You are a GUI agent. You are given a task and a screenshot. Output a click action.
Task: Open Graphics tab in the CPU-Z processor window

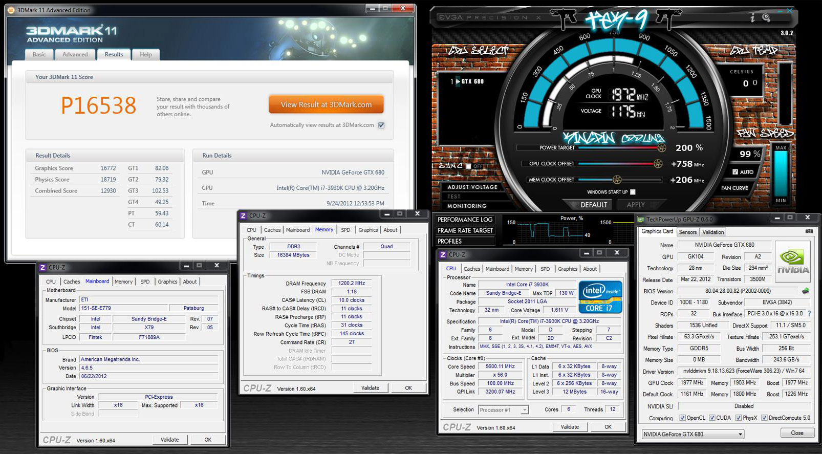[568, 269]
